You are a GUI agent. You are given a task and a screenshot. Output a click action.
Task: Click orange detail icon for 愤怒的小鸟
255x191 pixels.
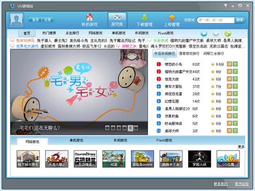coord(229,64)
